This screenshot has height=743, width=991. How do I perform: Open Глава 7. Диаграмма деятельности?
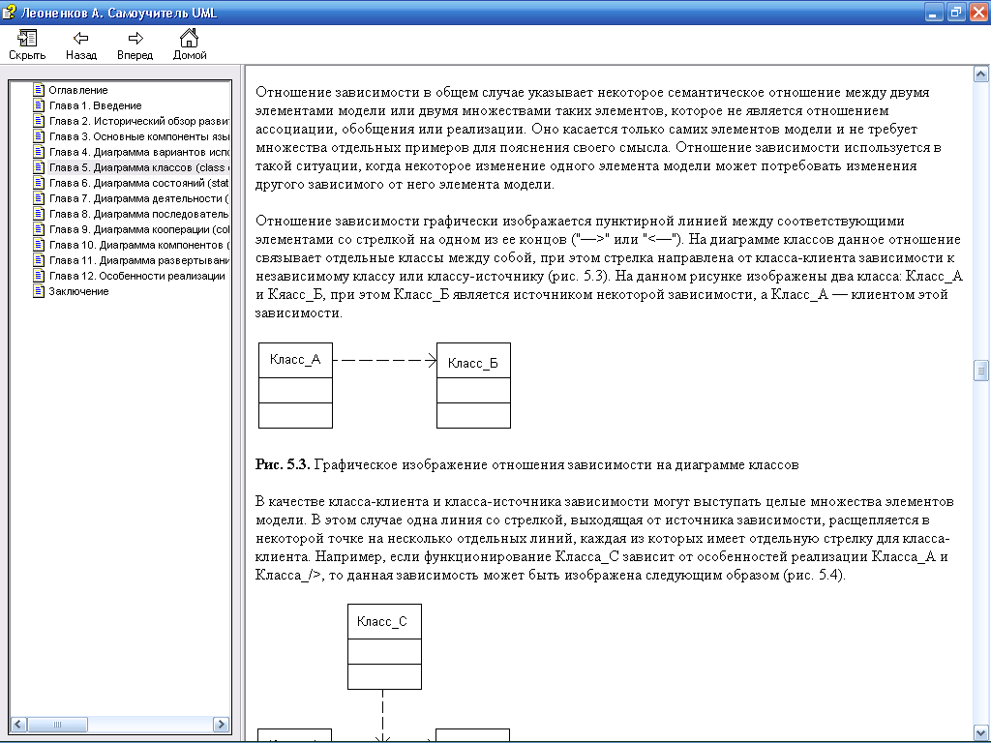139,198
